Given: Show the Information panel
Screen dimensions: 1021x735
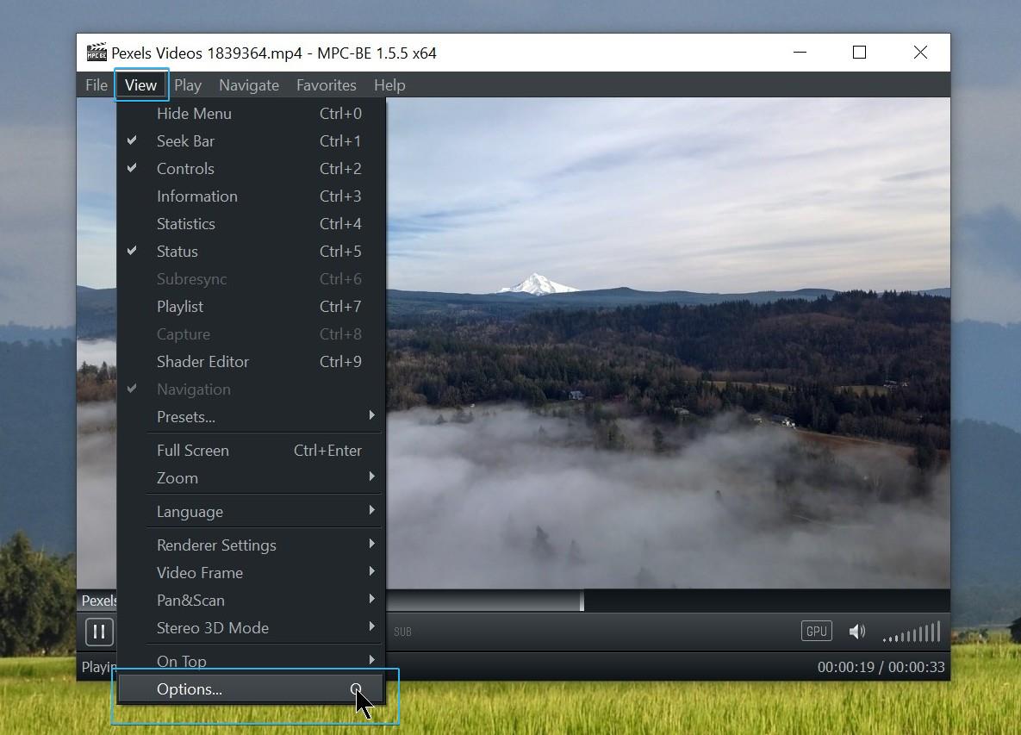Looking at the screenshot, I should pos(196,196).
